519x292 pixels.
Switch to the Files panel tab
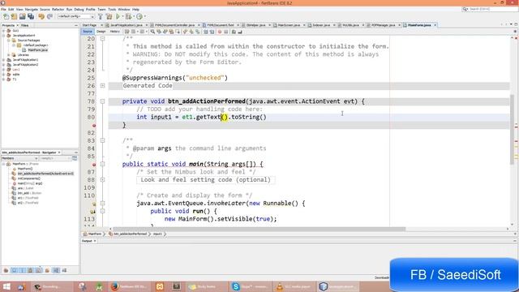pos(25,25)
